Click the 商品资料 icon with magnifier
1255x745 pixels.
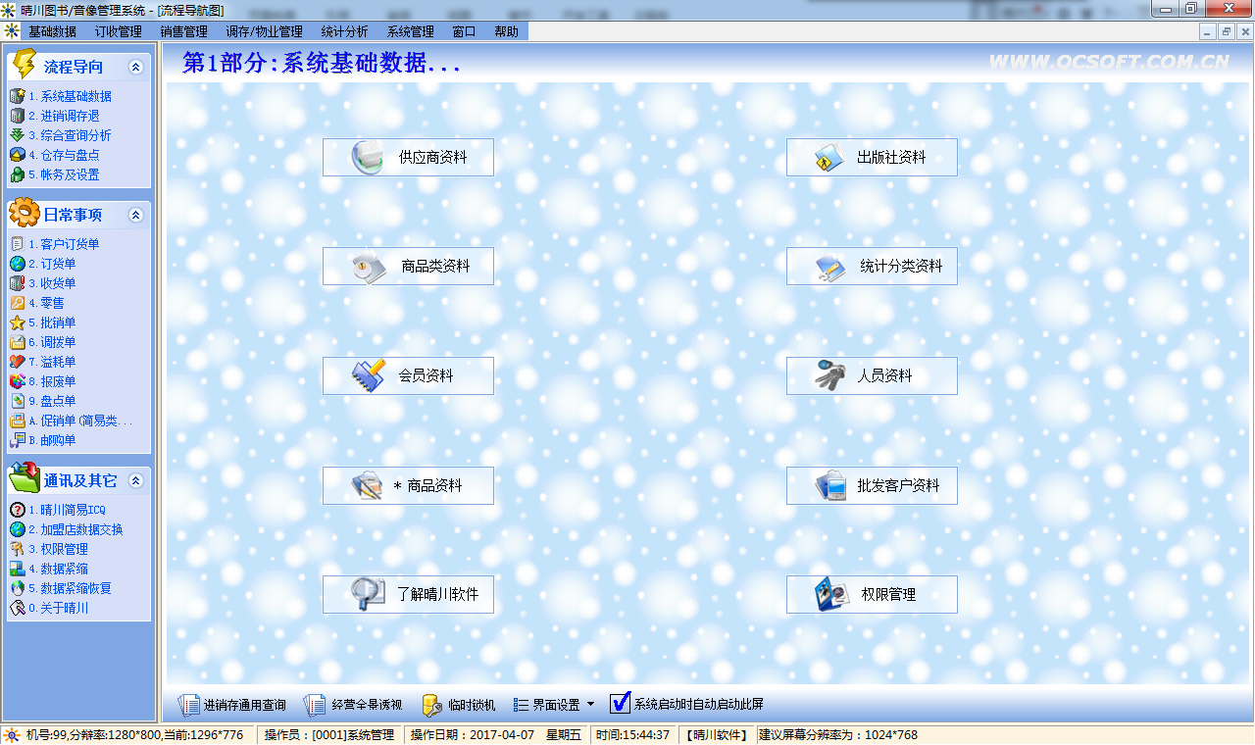(367, 485)
